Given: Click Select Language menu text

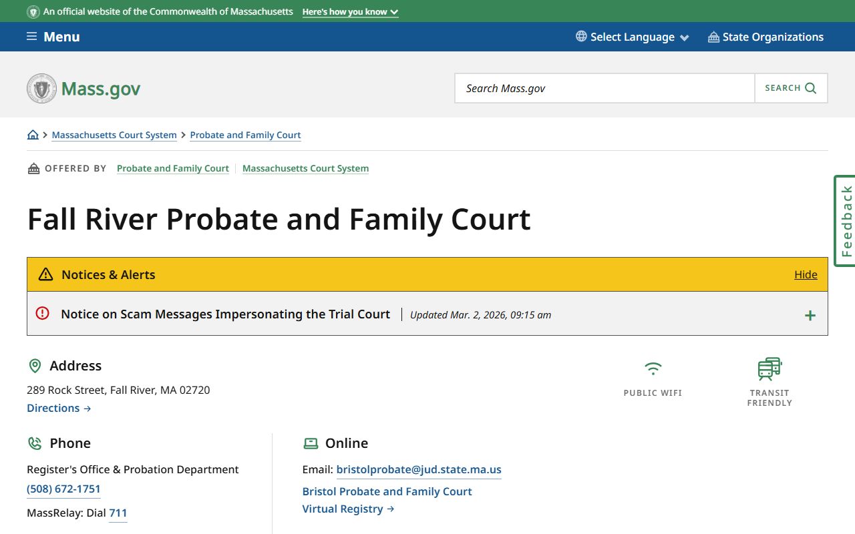Looking at the screenshot, I should tap(633, 37).
